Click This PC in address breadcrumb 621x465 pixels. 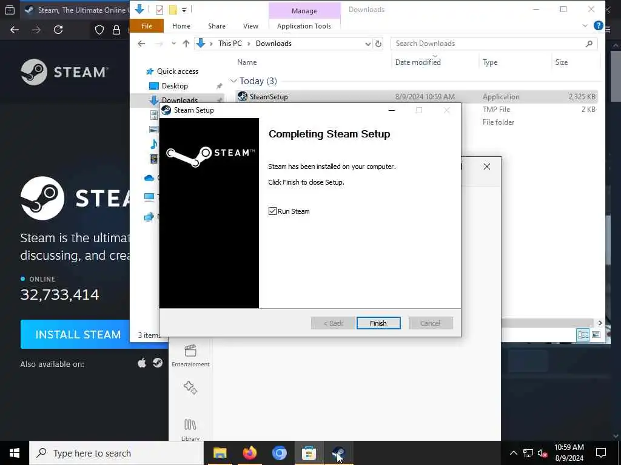click(x=230, y=44)
